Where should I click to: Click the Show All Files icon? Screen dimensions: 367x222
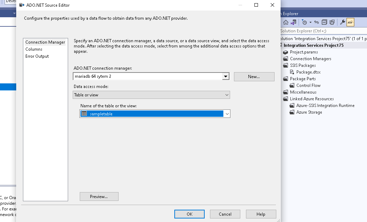click(332, 22)
